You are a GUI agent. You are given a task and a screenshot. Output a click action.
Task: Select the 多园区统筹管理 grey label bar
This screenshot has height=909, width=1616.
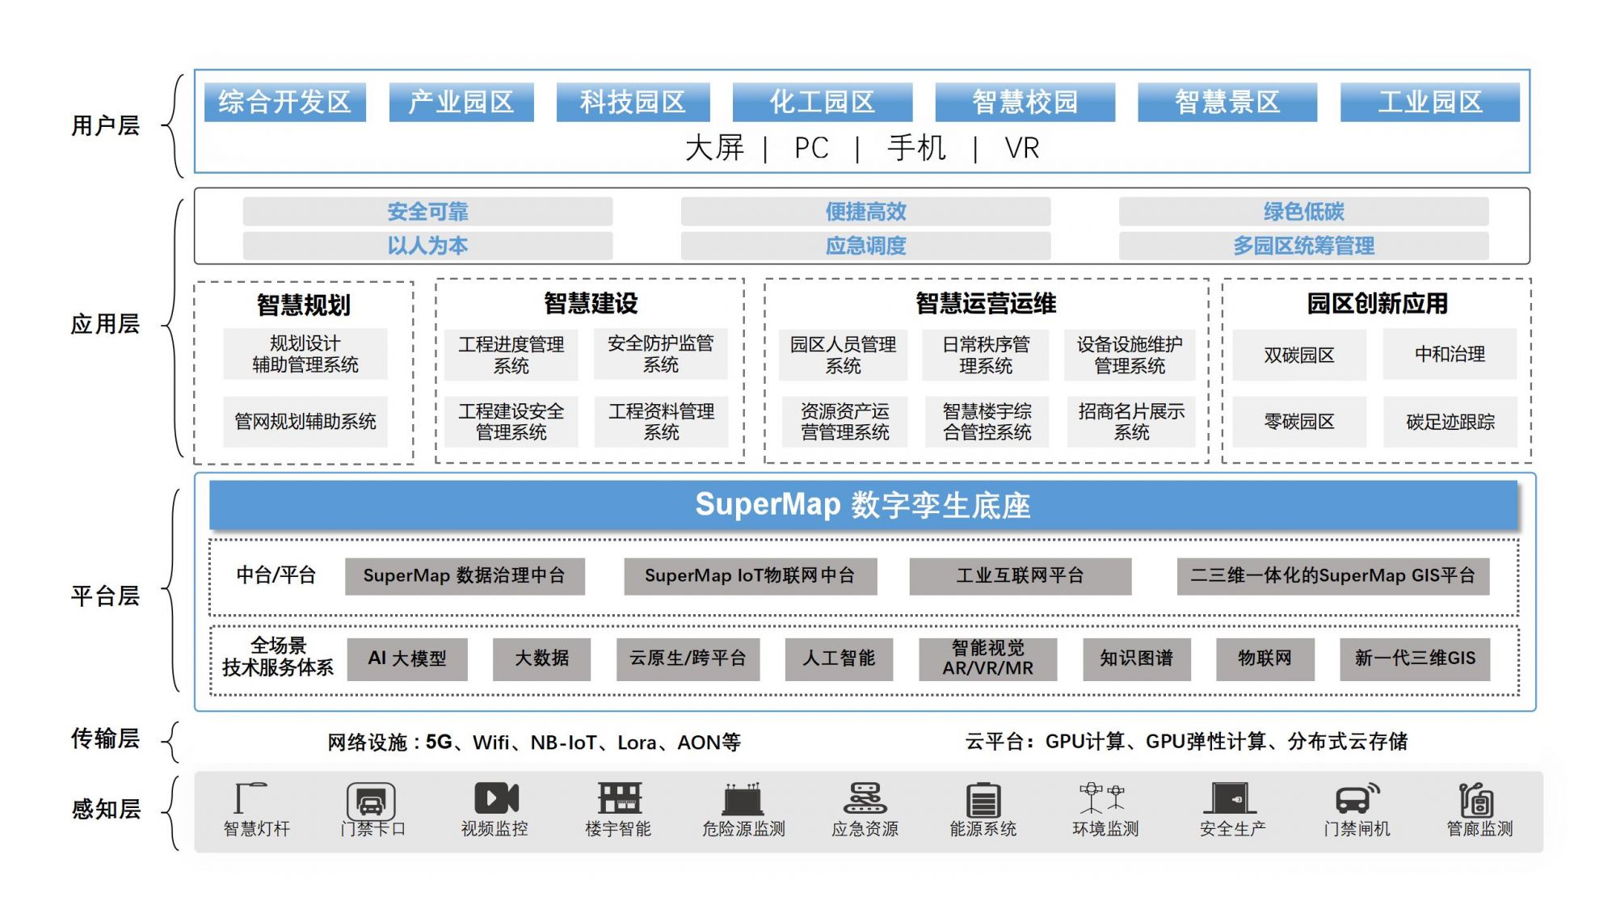point(1303,246)
